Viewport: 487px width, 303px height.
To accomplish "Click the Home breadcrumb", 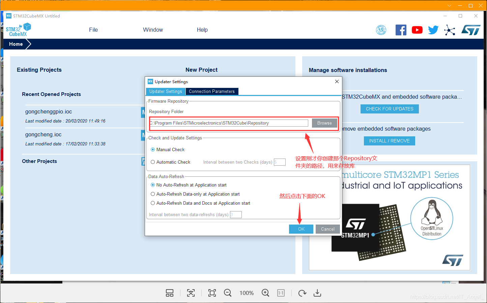I will click(16, 44).
